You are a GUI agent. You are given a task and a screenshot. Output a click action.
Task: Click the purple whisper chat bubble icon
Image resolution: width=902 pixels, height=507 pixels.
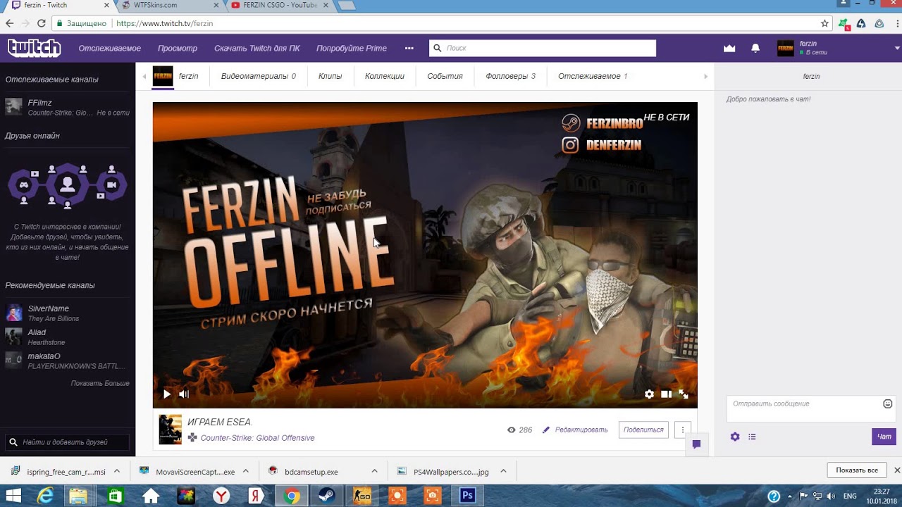click(x=696, y=444)
